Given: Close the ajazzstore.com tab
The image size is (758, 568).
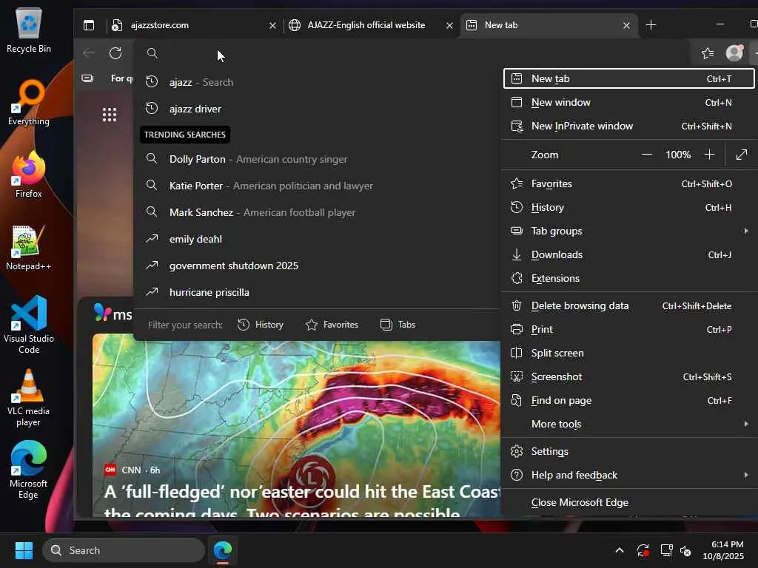Looking at the screenshot, I should [x=272, y=25].
